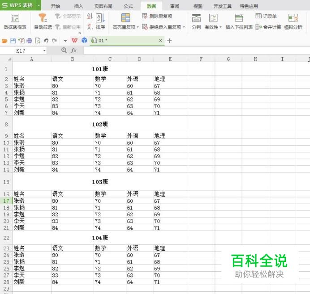Sort descending with the Z-A down icon
The image size is (310, 294).
coord(90,27)
